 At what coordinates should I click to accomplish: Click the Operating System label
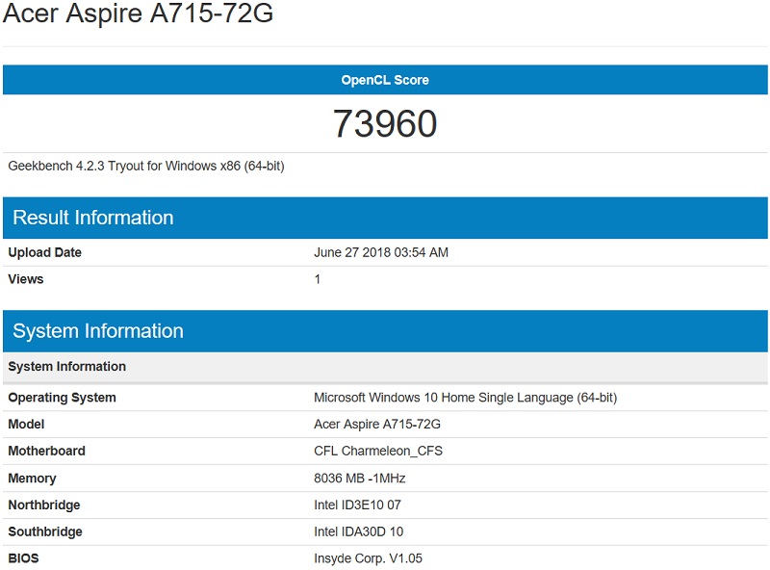[x=62, y=398]
